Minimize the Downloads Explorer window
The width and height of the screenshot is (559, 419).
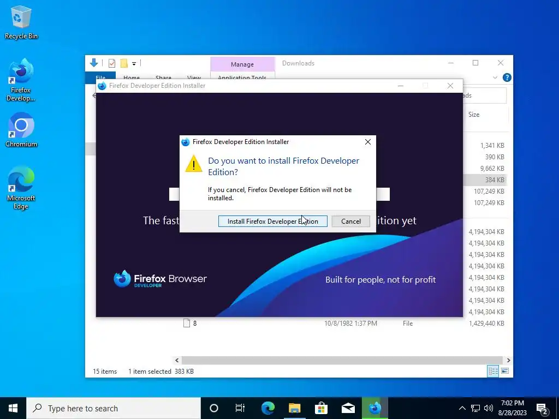450,63
